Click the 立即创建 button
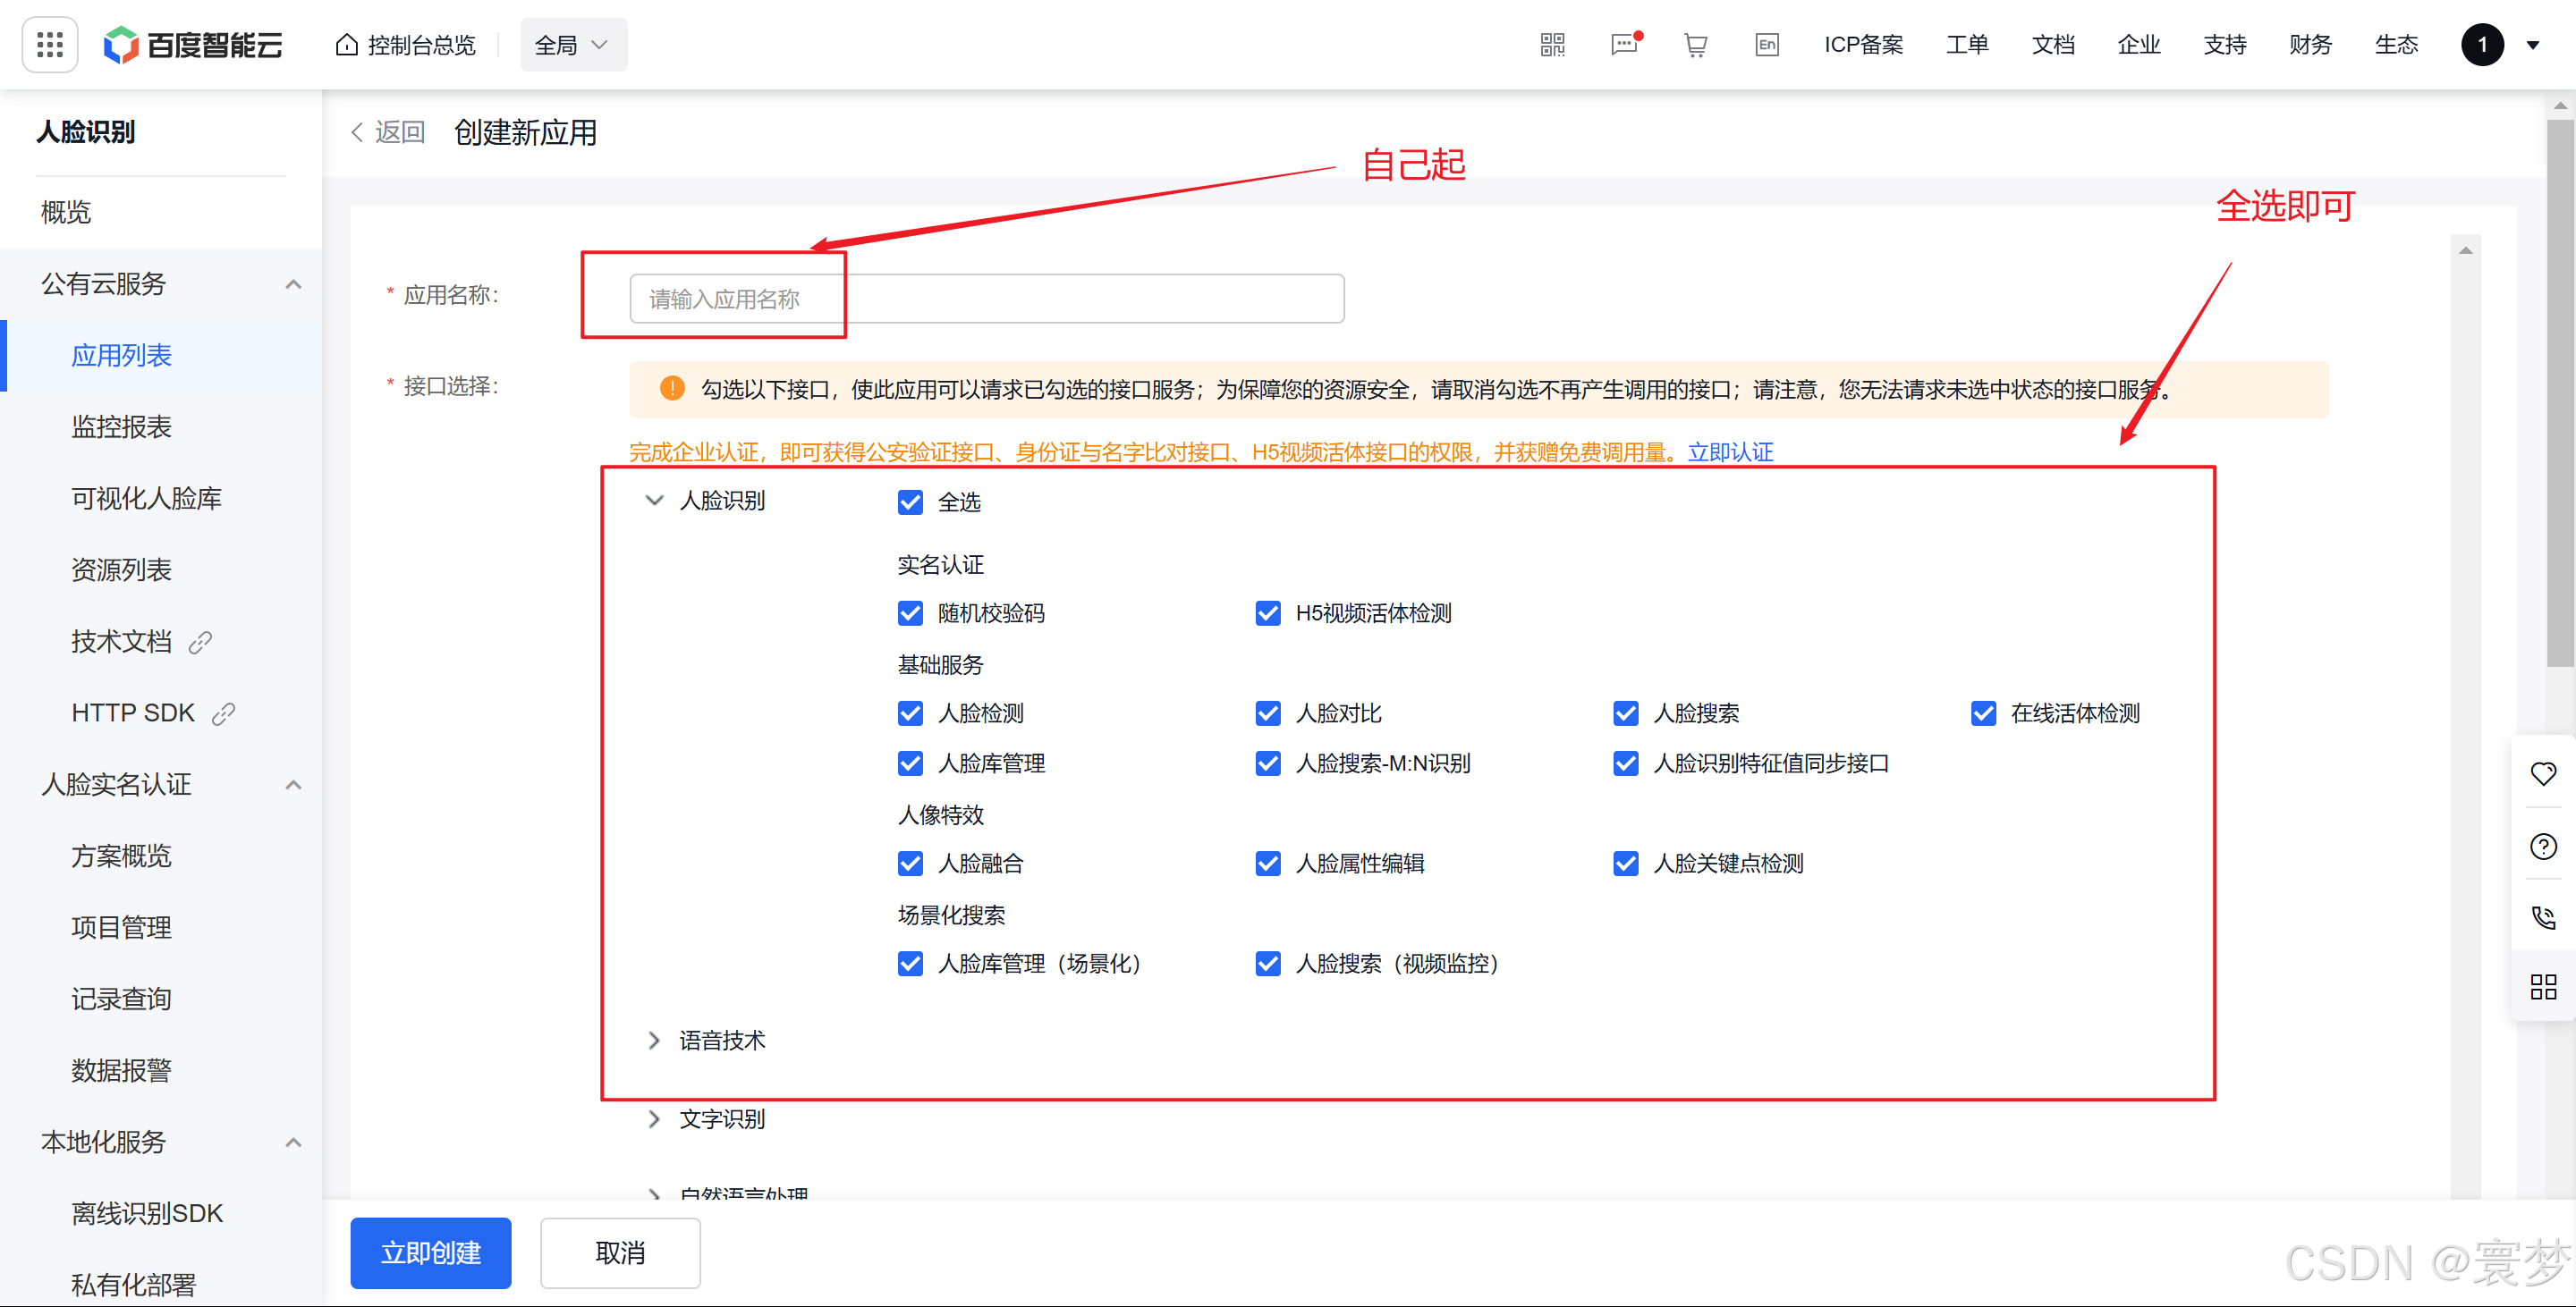The height and width of the screenshot is (1307, 2576). (430, 1252)
